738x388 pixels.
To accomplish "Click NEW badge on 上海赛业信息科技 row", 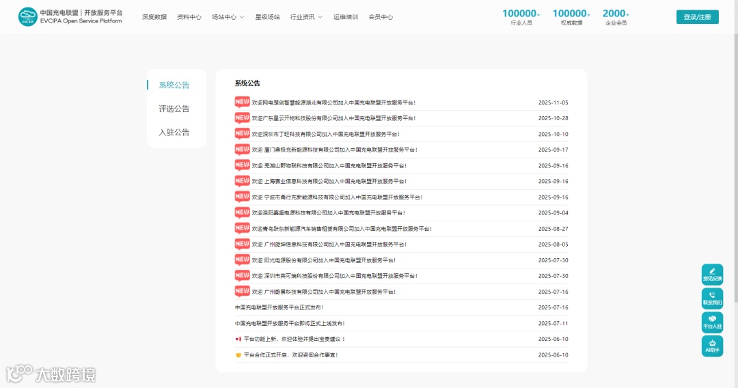I will click(x=242, y=180).
